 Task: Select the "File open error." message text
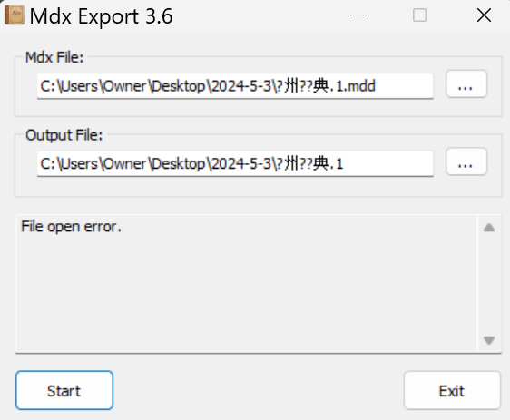tap(71, 226)
